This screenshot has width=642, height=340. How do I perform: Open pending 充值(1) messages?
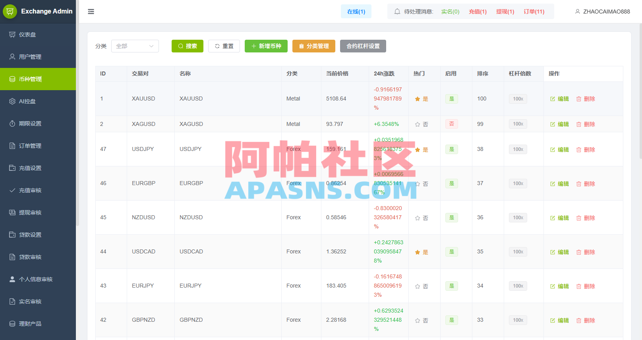pyautogui.click(x=478, y=12)
